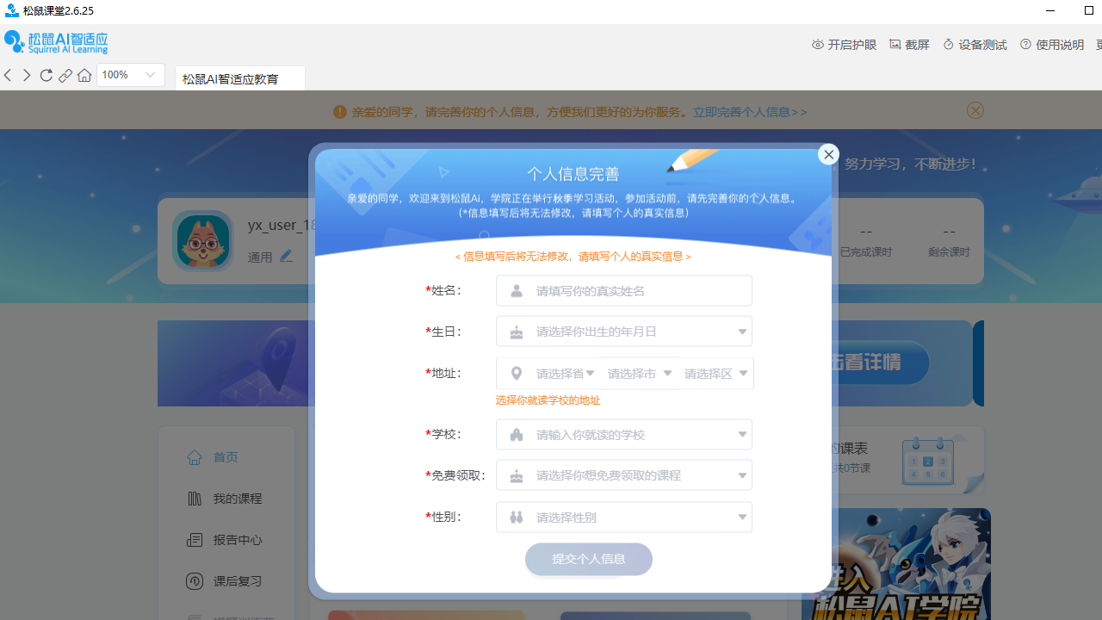Click the back navigation arrow

pyautogui.click(x=8, y=75)
